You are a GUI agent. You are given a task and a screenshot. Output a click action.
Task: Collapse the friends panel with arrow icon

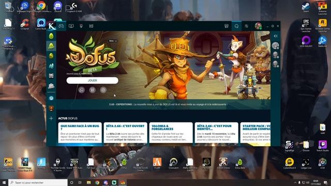(x=276, y=36)
